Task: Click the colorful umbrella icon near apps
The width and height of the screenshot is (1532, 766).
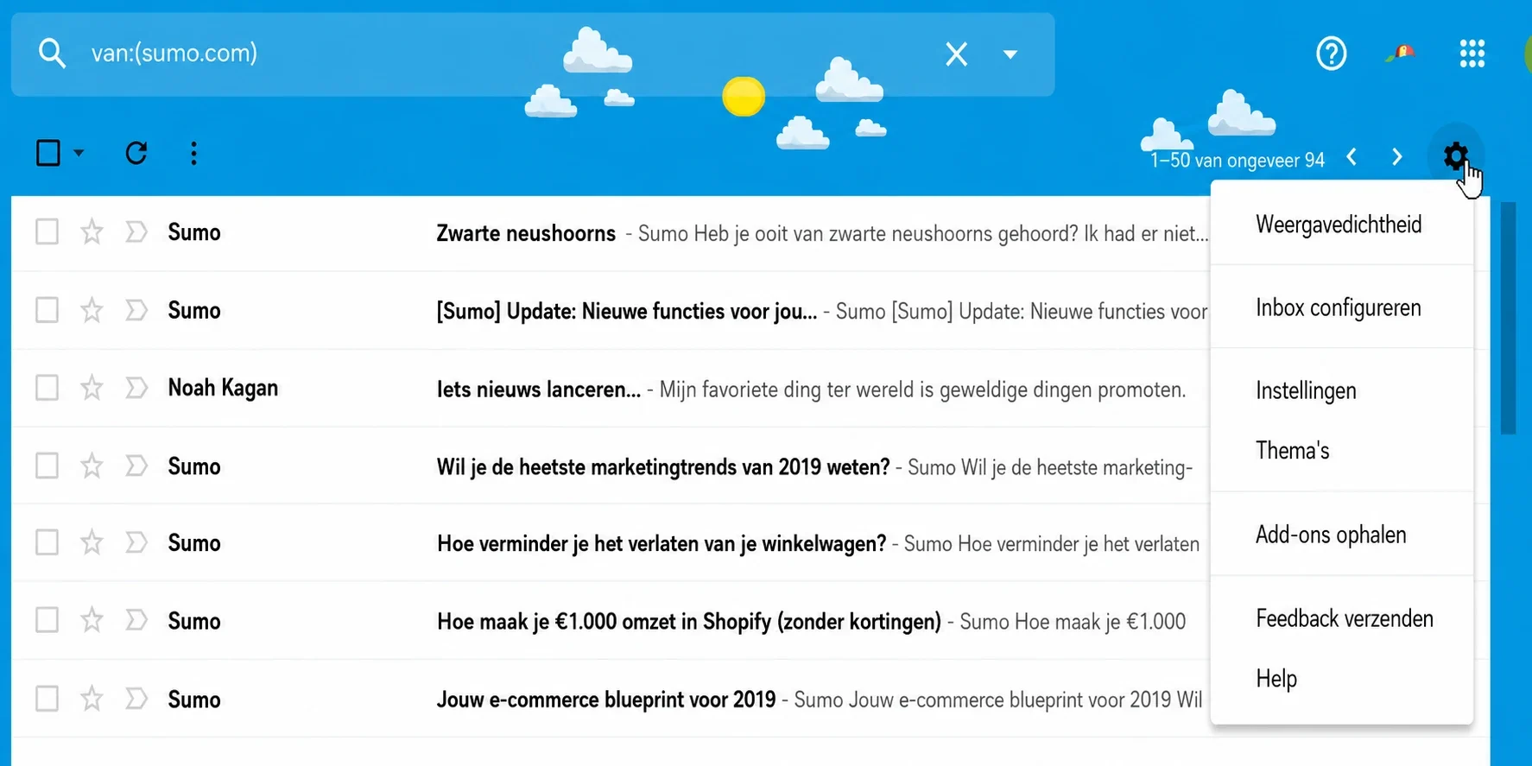Action: [x=1401, y=54]
